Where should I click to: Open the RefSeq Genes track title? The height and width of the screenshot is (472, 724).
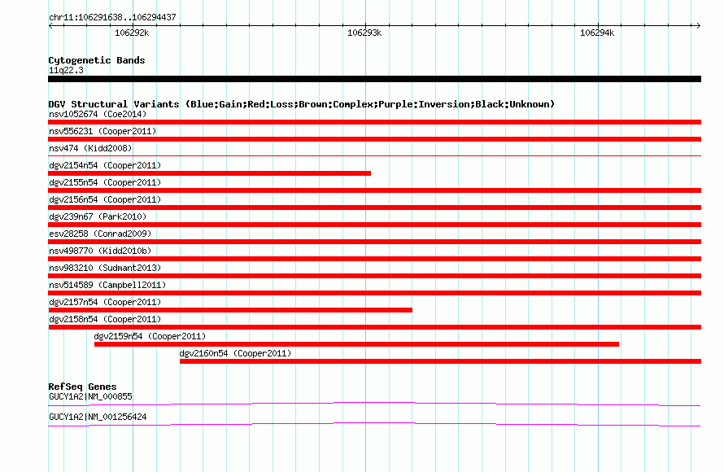(82, 387)
